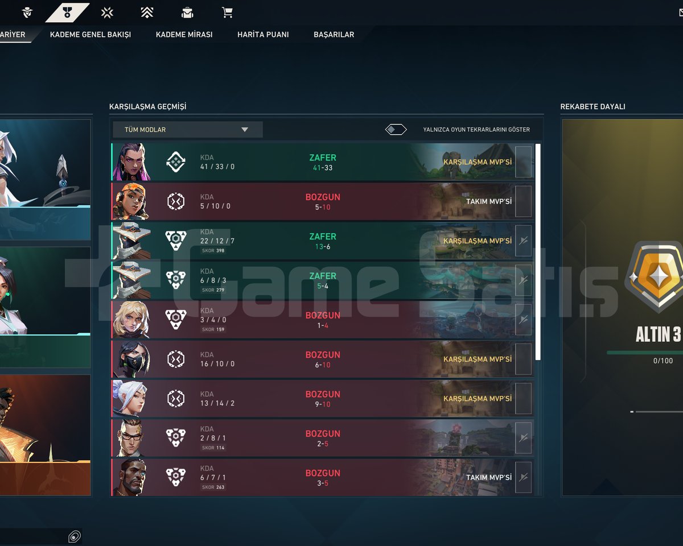Click the 0/100 rank progress bar
This screenshot has width=683, height=546.
645,353
